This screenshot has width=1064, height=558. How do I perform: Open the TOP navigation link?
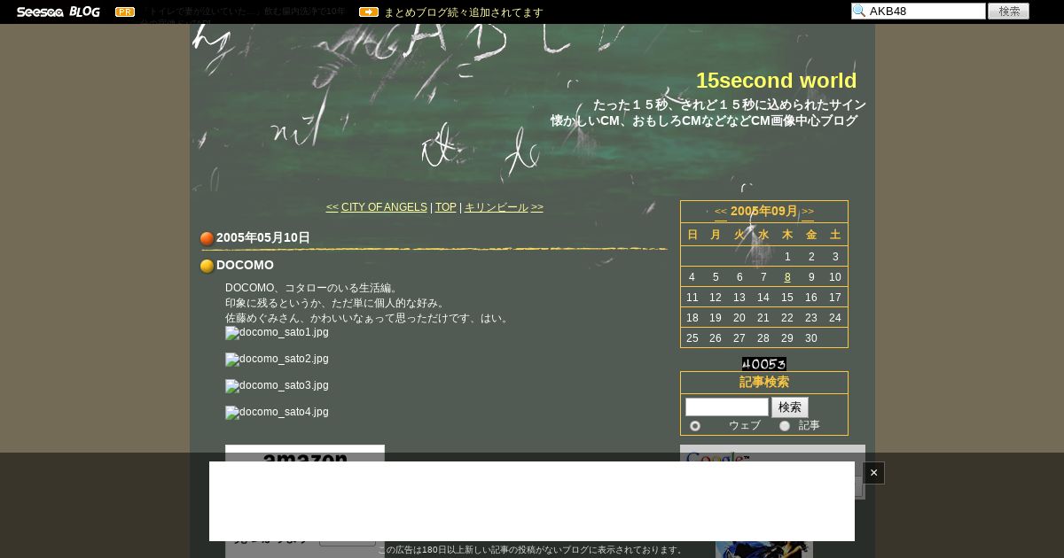point(446,207)
